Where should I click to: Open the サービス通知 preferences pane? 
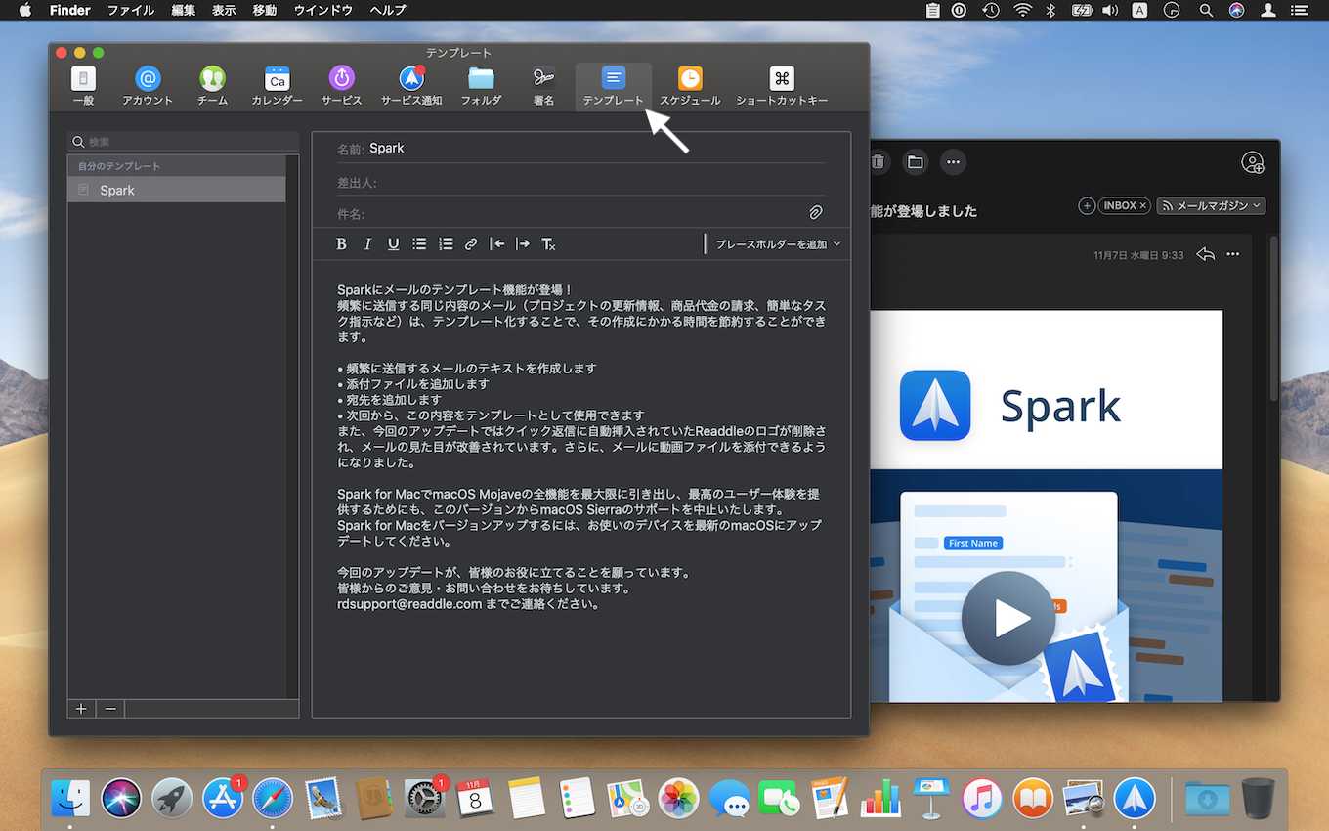[x=411, y=86]
